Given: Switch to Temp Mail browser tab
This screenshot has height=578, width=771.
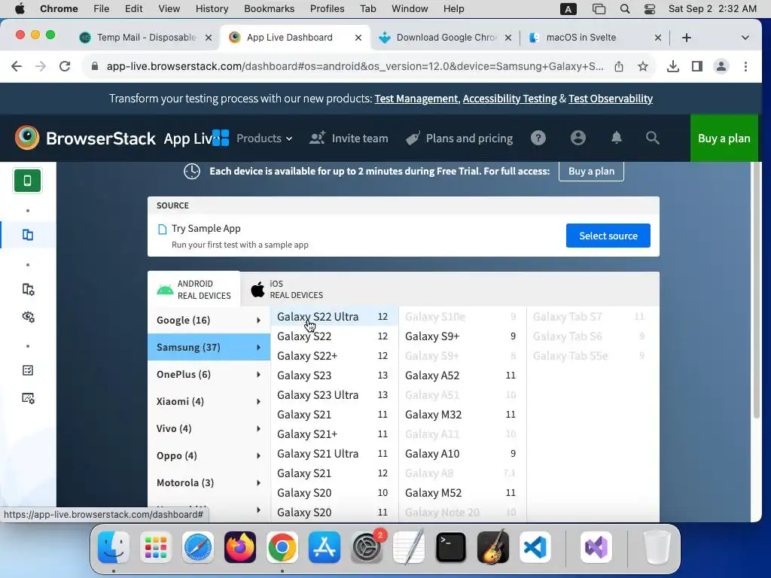Looking at the screenshot, I should coord(146,38).
